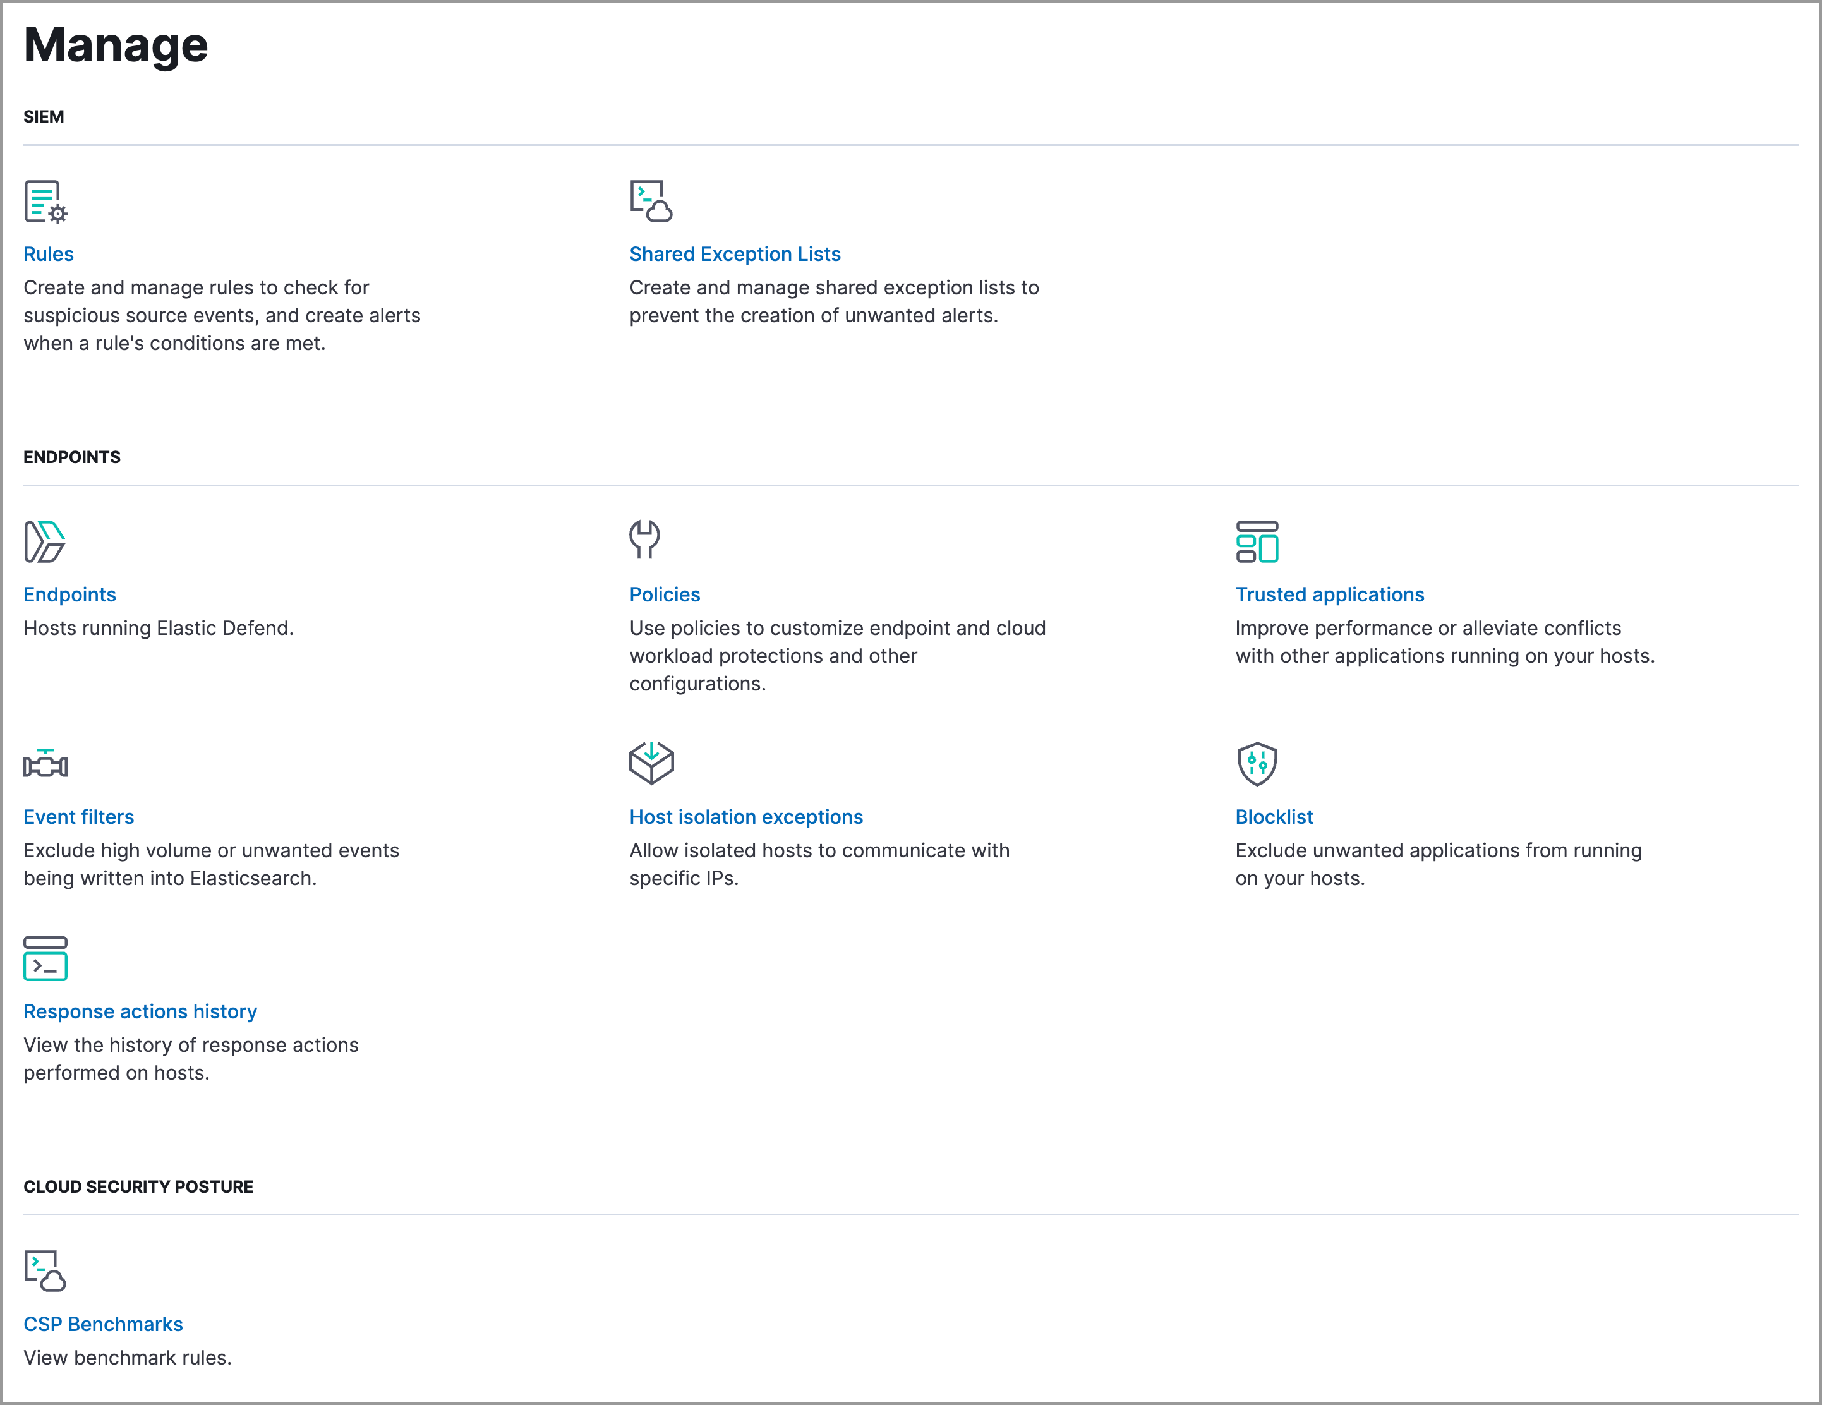The image size is (1822, 1405).
Task: View Response actions history
Action: click(x=140, y=1011)
